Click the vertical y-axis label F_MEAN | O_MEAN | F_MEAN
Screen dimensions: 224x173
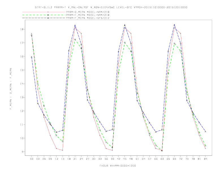point(11,89)
